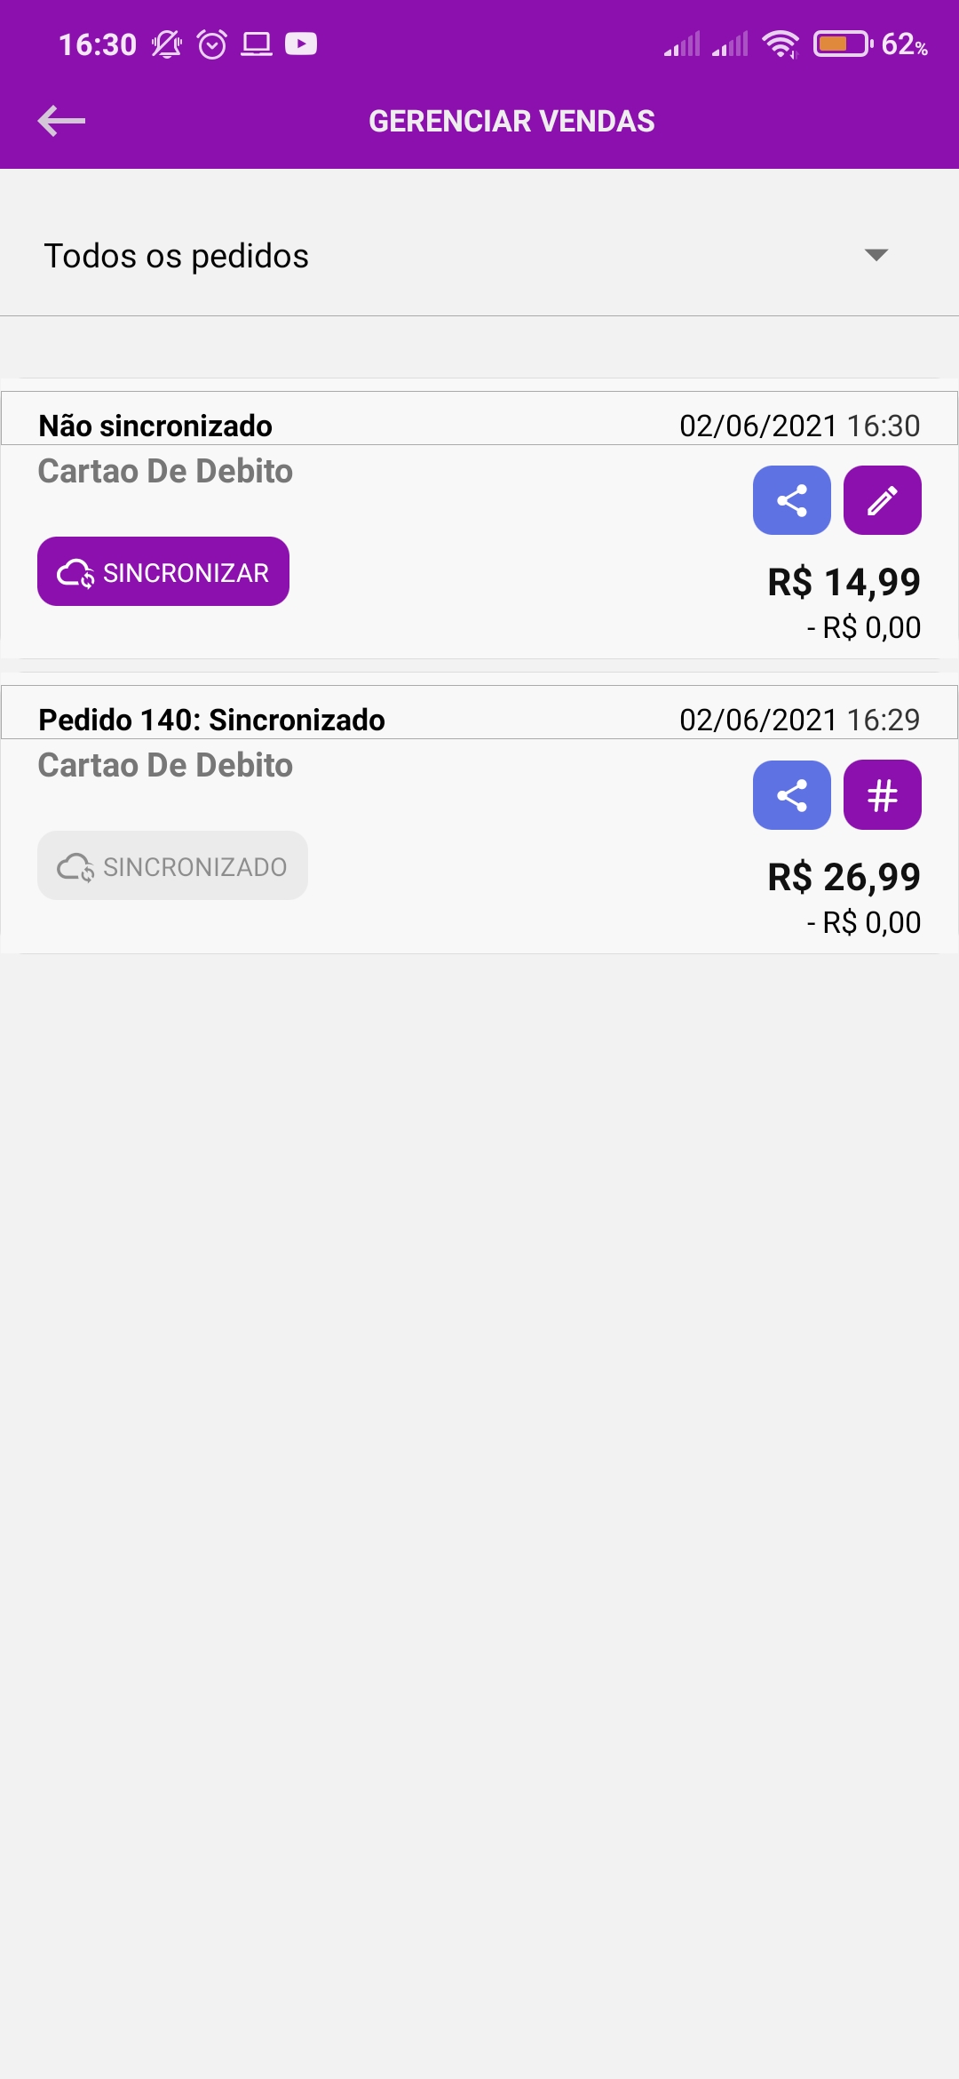
Task: Tap the battery indicator in status bar
Action: pos(843,44)
